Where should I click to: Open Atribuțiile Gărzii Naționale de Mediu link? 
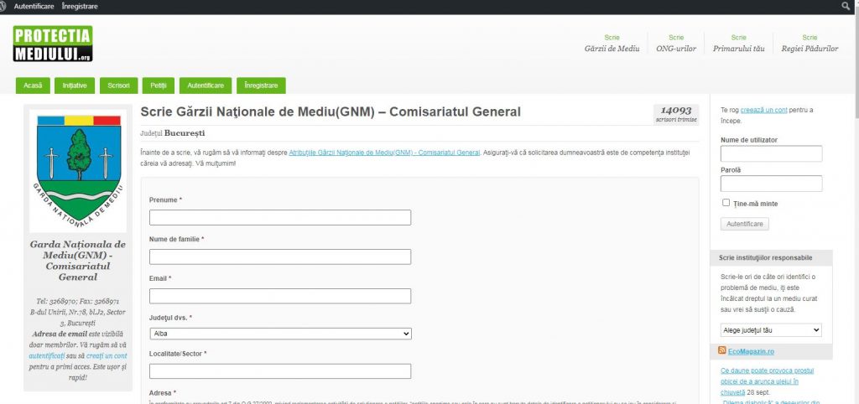pyautogui.click(x=384, y=153)
